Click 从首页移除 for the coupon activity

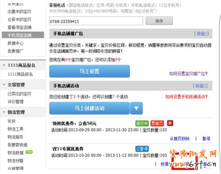[179, 139]
